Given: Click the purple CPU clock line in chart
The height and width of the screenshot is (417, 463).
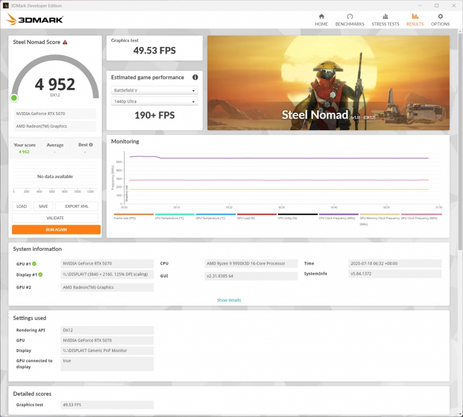Looking at the screenshot, I should (x=279, y=158).
